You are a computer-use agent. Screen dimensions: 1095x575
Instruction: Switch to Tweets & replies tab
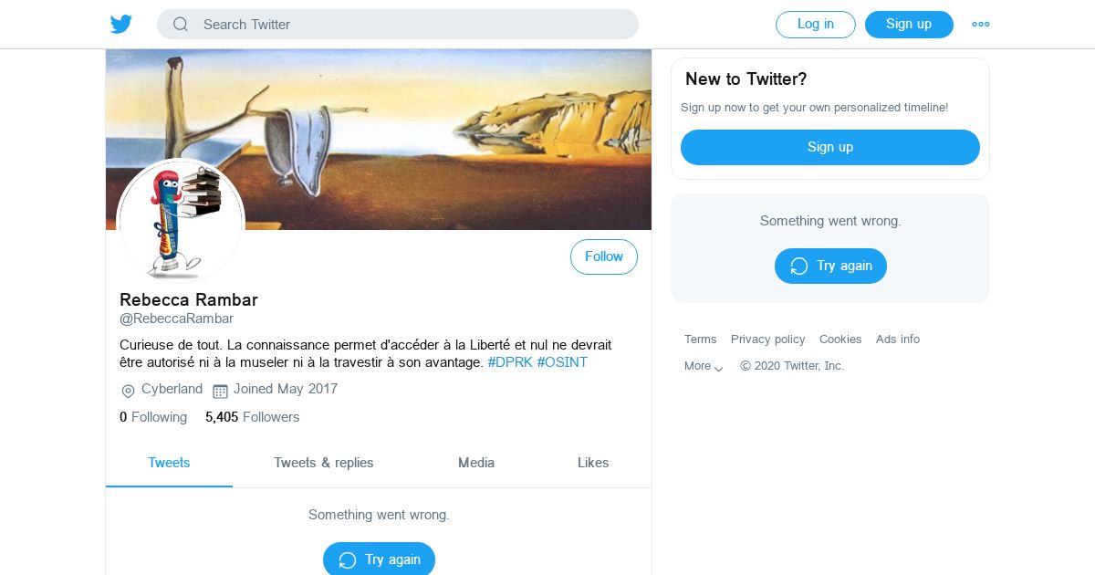(324, 463)
